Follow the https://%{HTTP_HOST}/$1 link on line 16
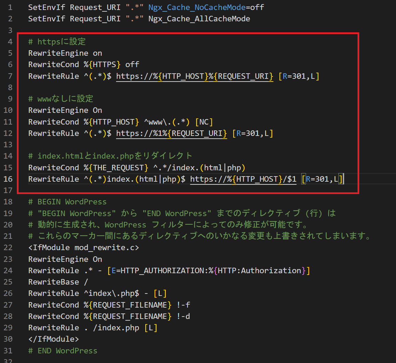396x363 pixels. (x=243, y=179)
